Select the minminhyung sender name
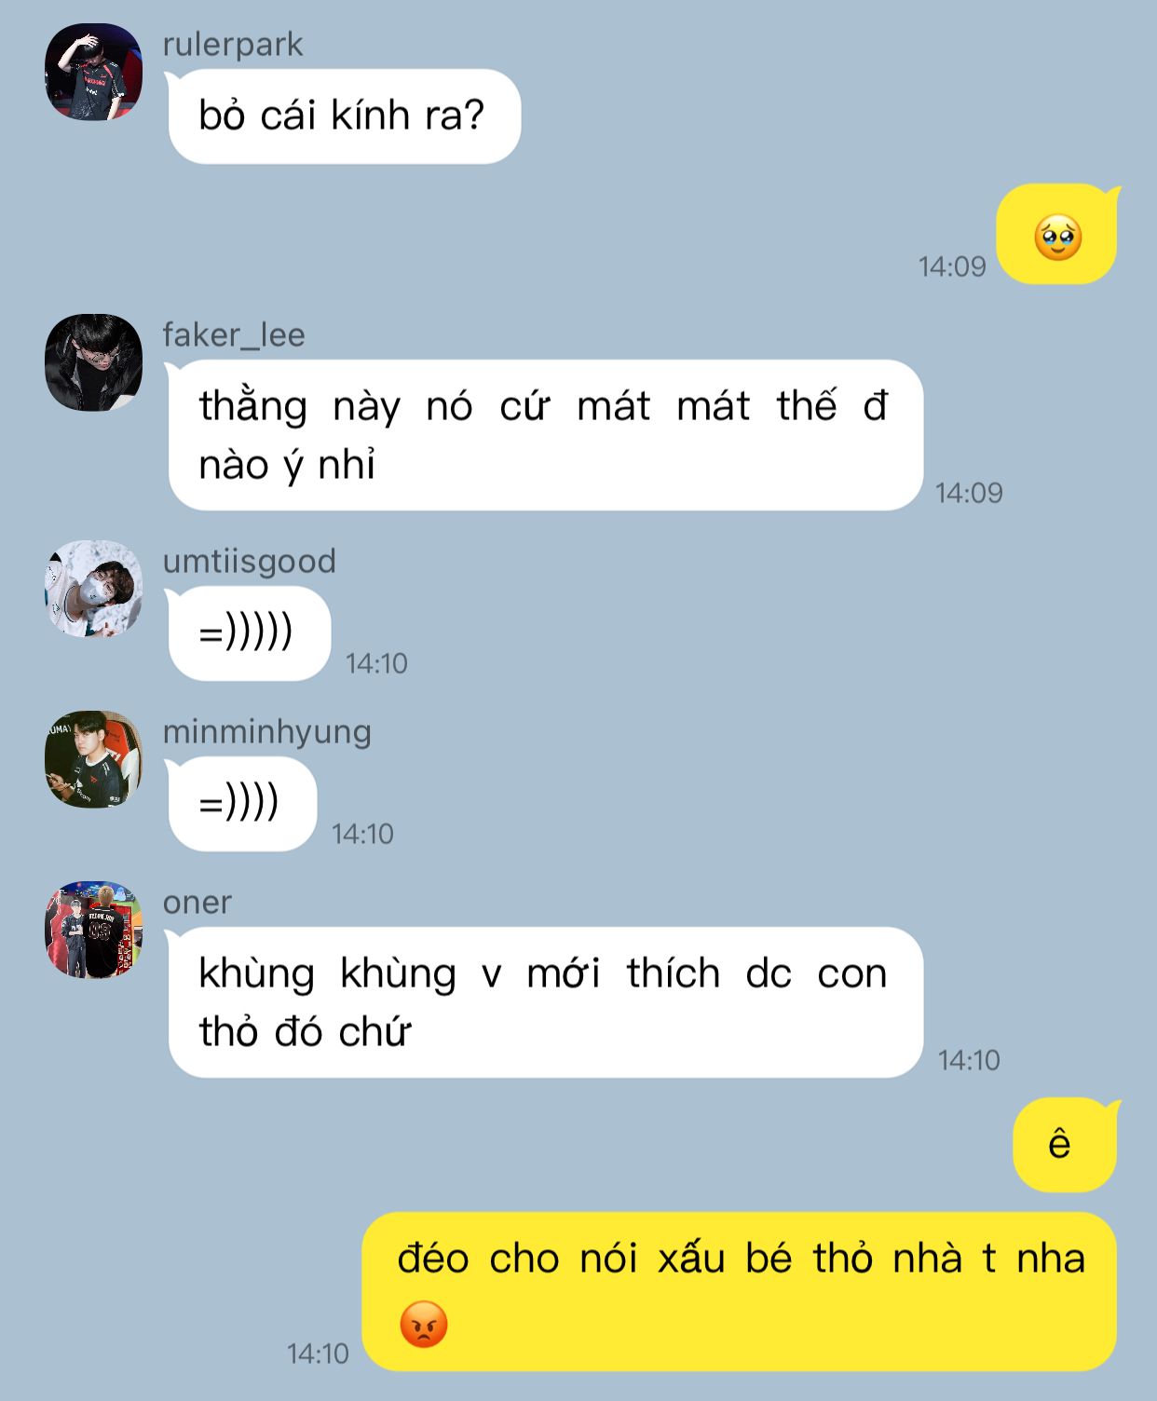The width and height of the screenshot is (1157, 1401). pos(266,732)
